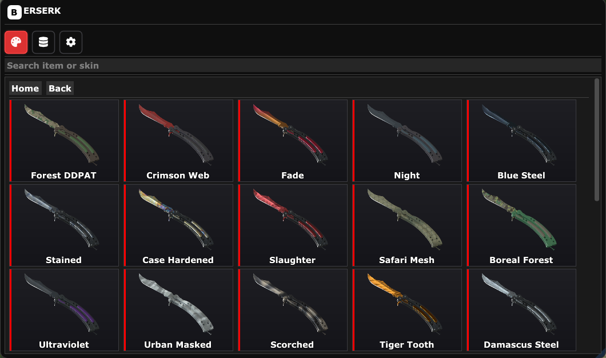This screenshot has height=358, width=606.
Task: Open the database stack icon tab
Action: click(x=43, y=42)
